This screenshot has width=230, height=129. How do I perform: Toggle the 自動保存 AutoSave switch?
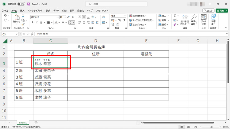(21, 4)
